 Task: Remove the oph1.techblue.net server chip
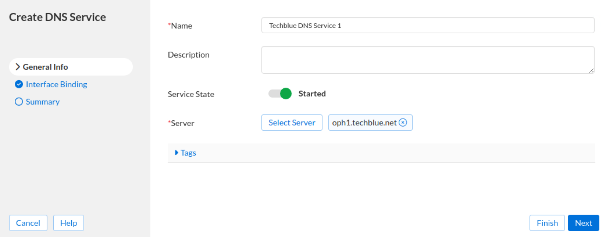[x=403, y=122]
